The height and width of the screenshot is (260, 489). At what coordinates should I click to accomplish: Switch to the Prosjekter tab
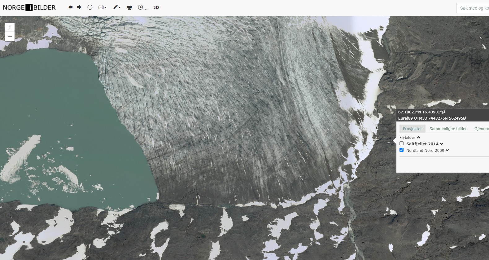(412, 129)
